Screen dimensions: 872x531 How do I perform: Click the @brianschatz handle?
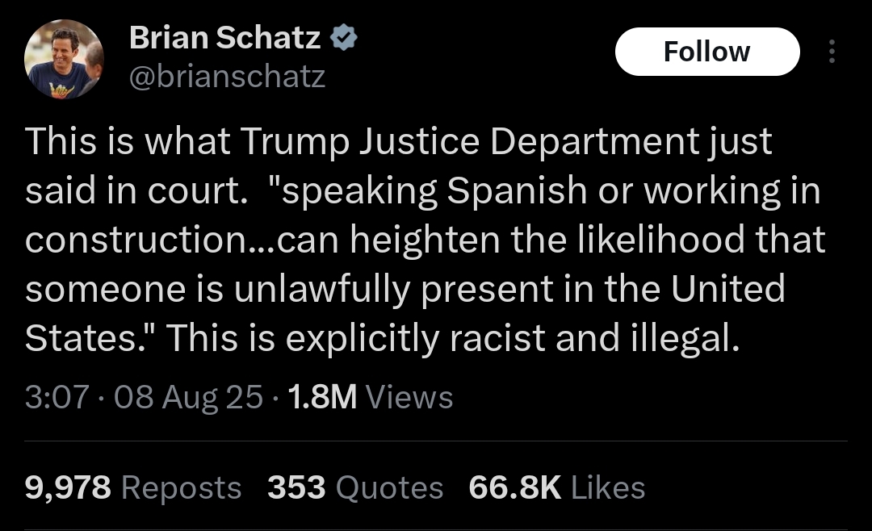(x=227, y=76)
